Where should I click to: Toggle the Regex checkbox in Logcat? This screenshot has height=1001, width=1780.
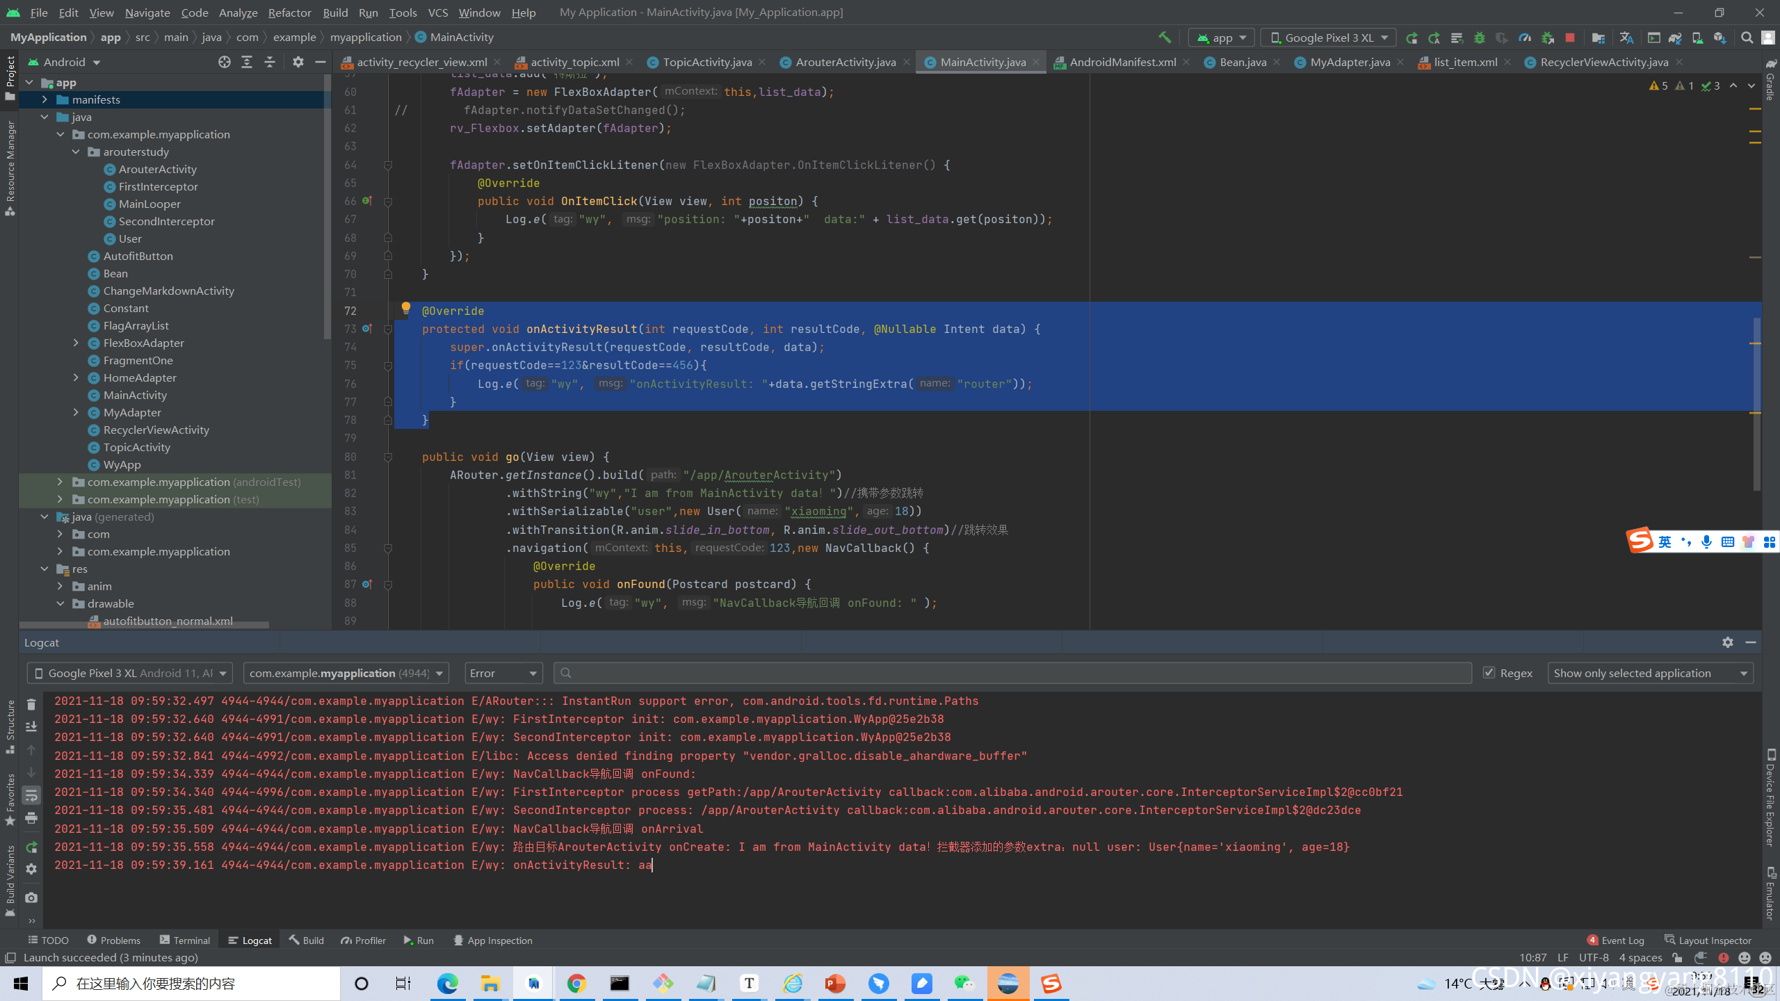1489,673
